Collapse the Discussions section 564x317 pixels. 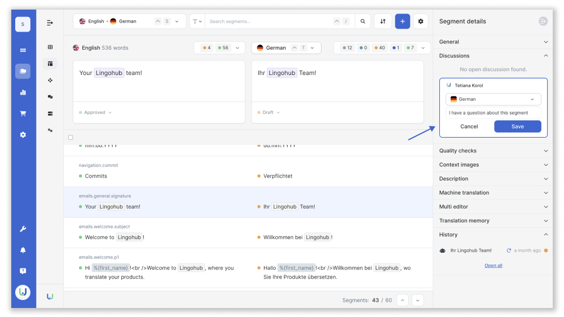click(x=493, y=56)
